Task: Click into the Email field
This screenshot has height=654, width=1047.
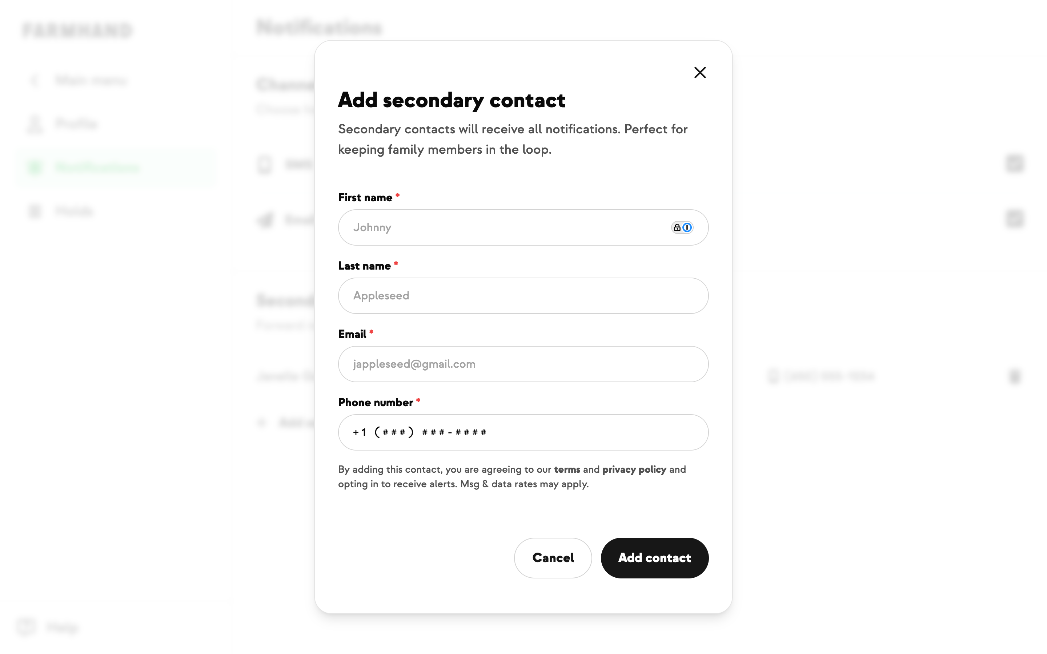Action: click(x=523, y=364)
